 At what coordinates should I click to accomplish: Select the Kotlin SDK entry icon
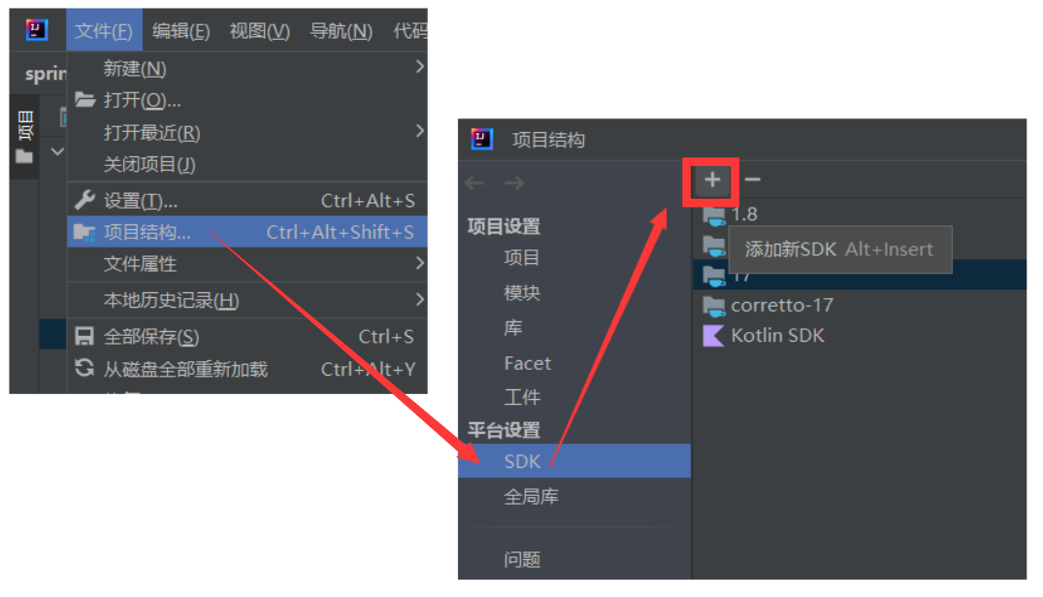[713, 336]
